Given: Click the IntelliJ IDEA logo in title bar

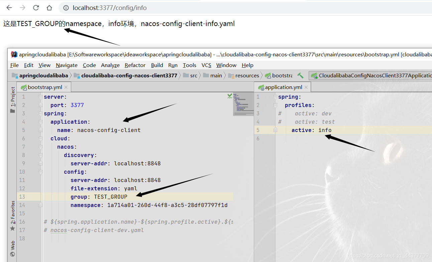Looking at the screenshot, I should click(x=14, y=54).
